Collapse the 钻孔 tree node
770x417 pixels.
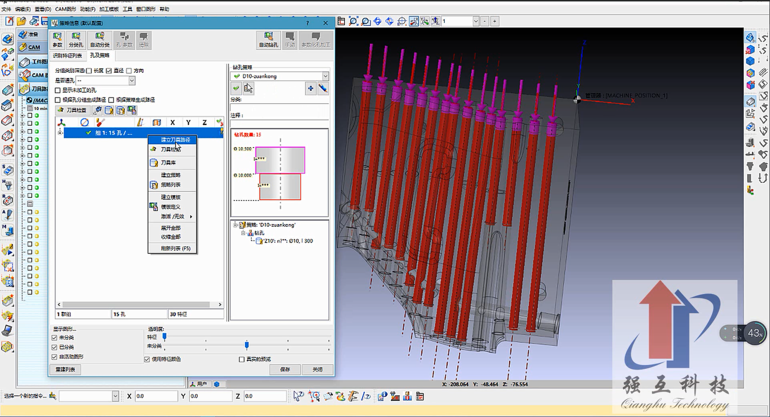(244, 233)
